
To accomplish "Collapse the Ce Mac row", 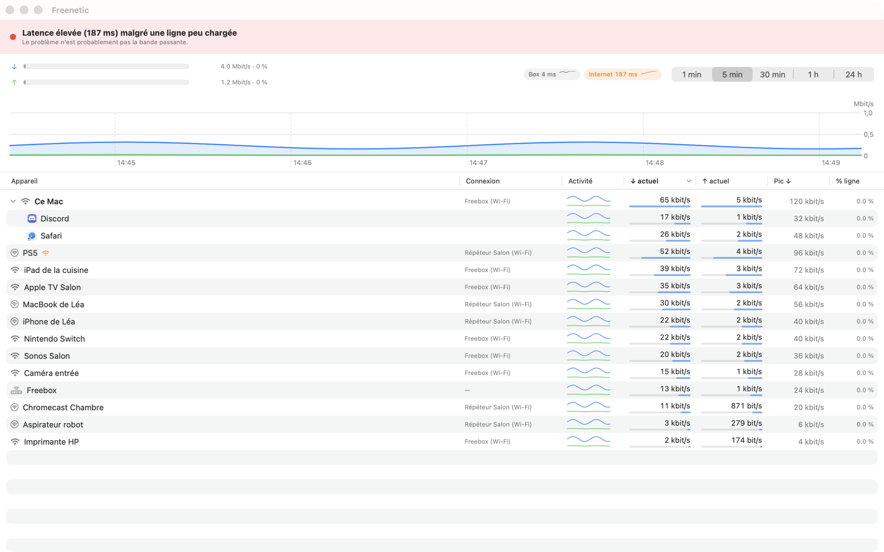I will click(13, 201).
